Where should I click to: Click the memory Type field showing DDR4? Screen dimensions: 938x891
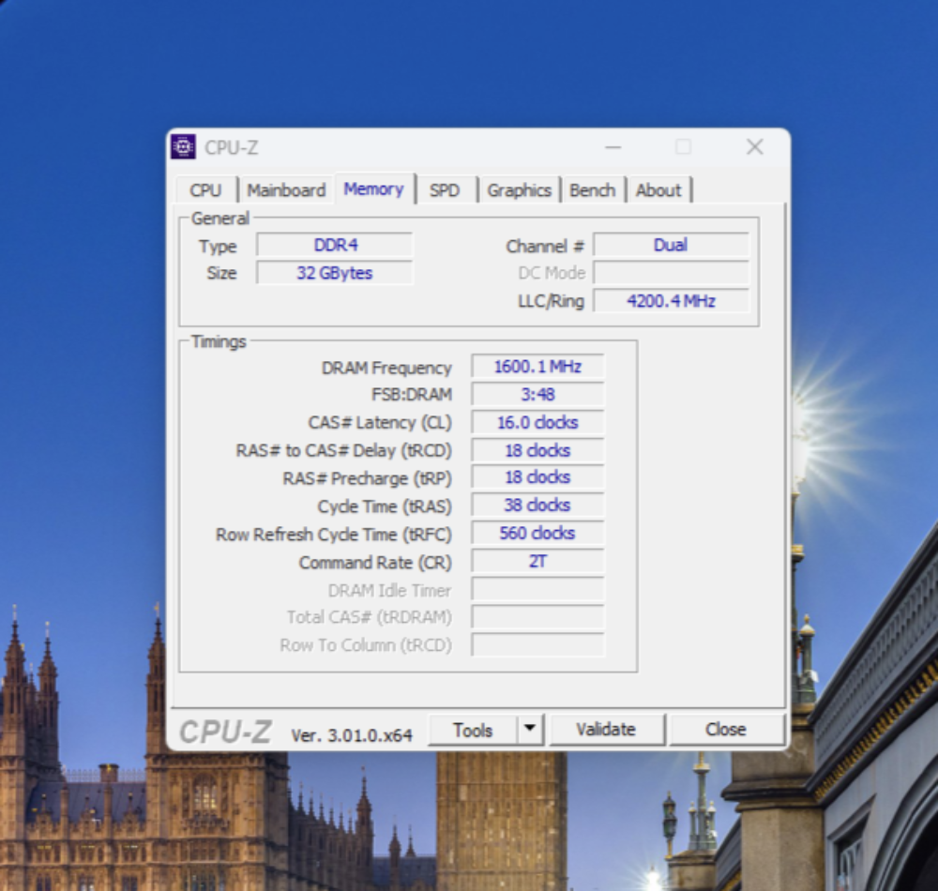[x=335, y=245]
